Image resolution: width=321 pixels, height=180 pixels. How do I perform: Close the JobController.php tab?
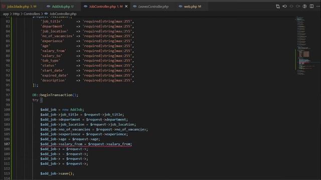pos(126,6)
